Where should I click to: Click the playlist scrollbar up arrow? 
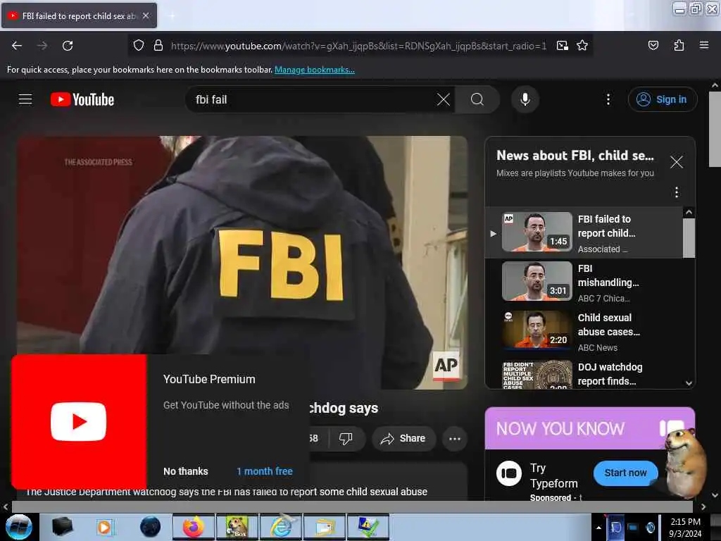click(689, 212)
